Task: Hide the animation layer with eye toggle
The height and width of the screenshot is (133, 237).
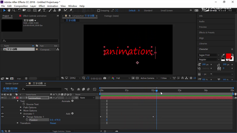Action: click(x=2, y=98)
